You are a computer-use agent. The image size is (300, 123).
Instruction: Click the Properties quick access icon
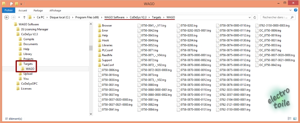pyautogui.click(x=12, y=4)
